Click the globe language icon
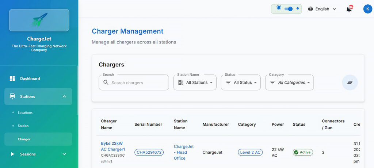The width and height of the screenshot is (374, 168). [310, 9]
